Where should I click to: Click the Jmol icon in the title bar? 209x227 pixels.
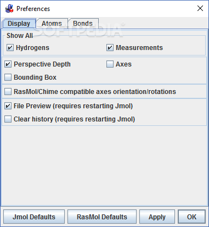click(9, 8)
